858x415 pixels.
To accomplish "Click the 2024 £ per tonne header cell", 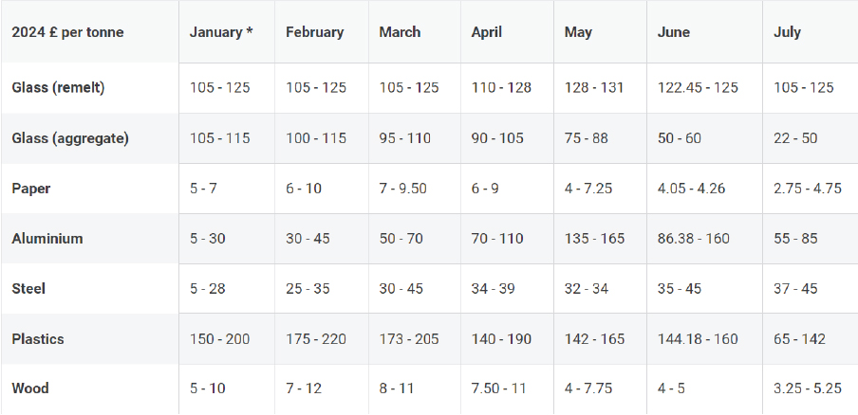I will (x=67, y=32).
